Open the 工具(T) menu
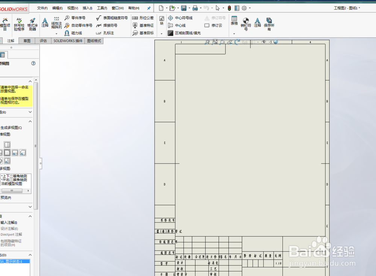 click(x=102, y=8)
